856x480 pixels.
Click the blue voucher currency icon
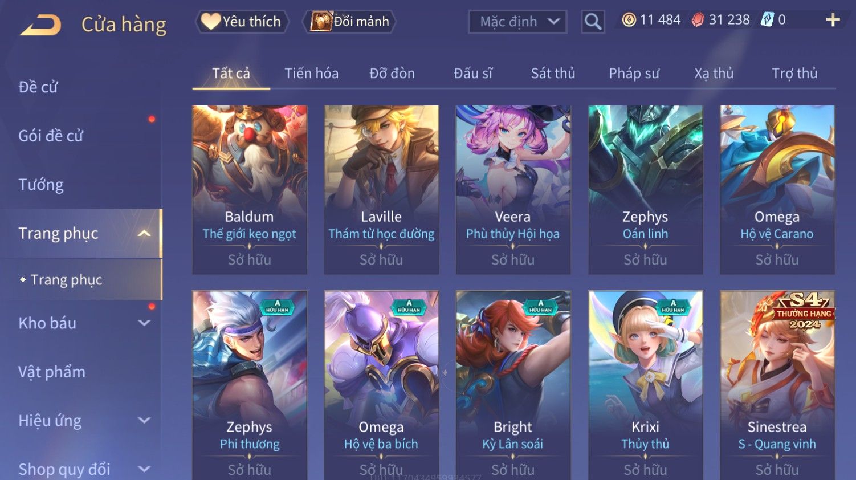(767, 20)
